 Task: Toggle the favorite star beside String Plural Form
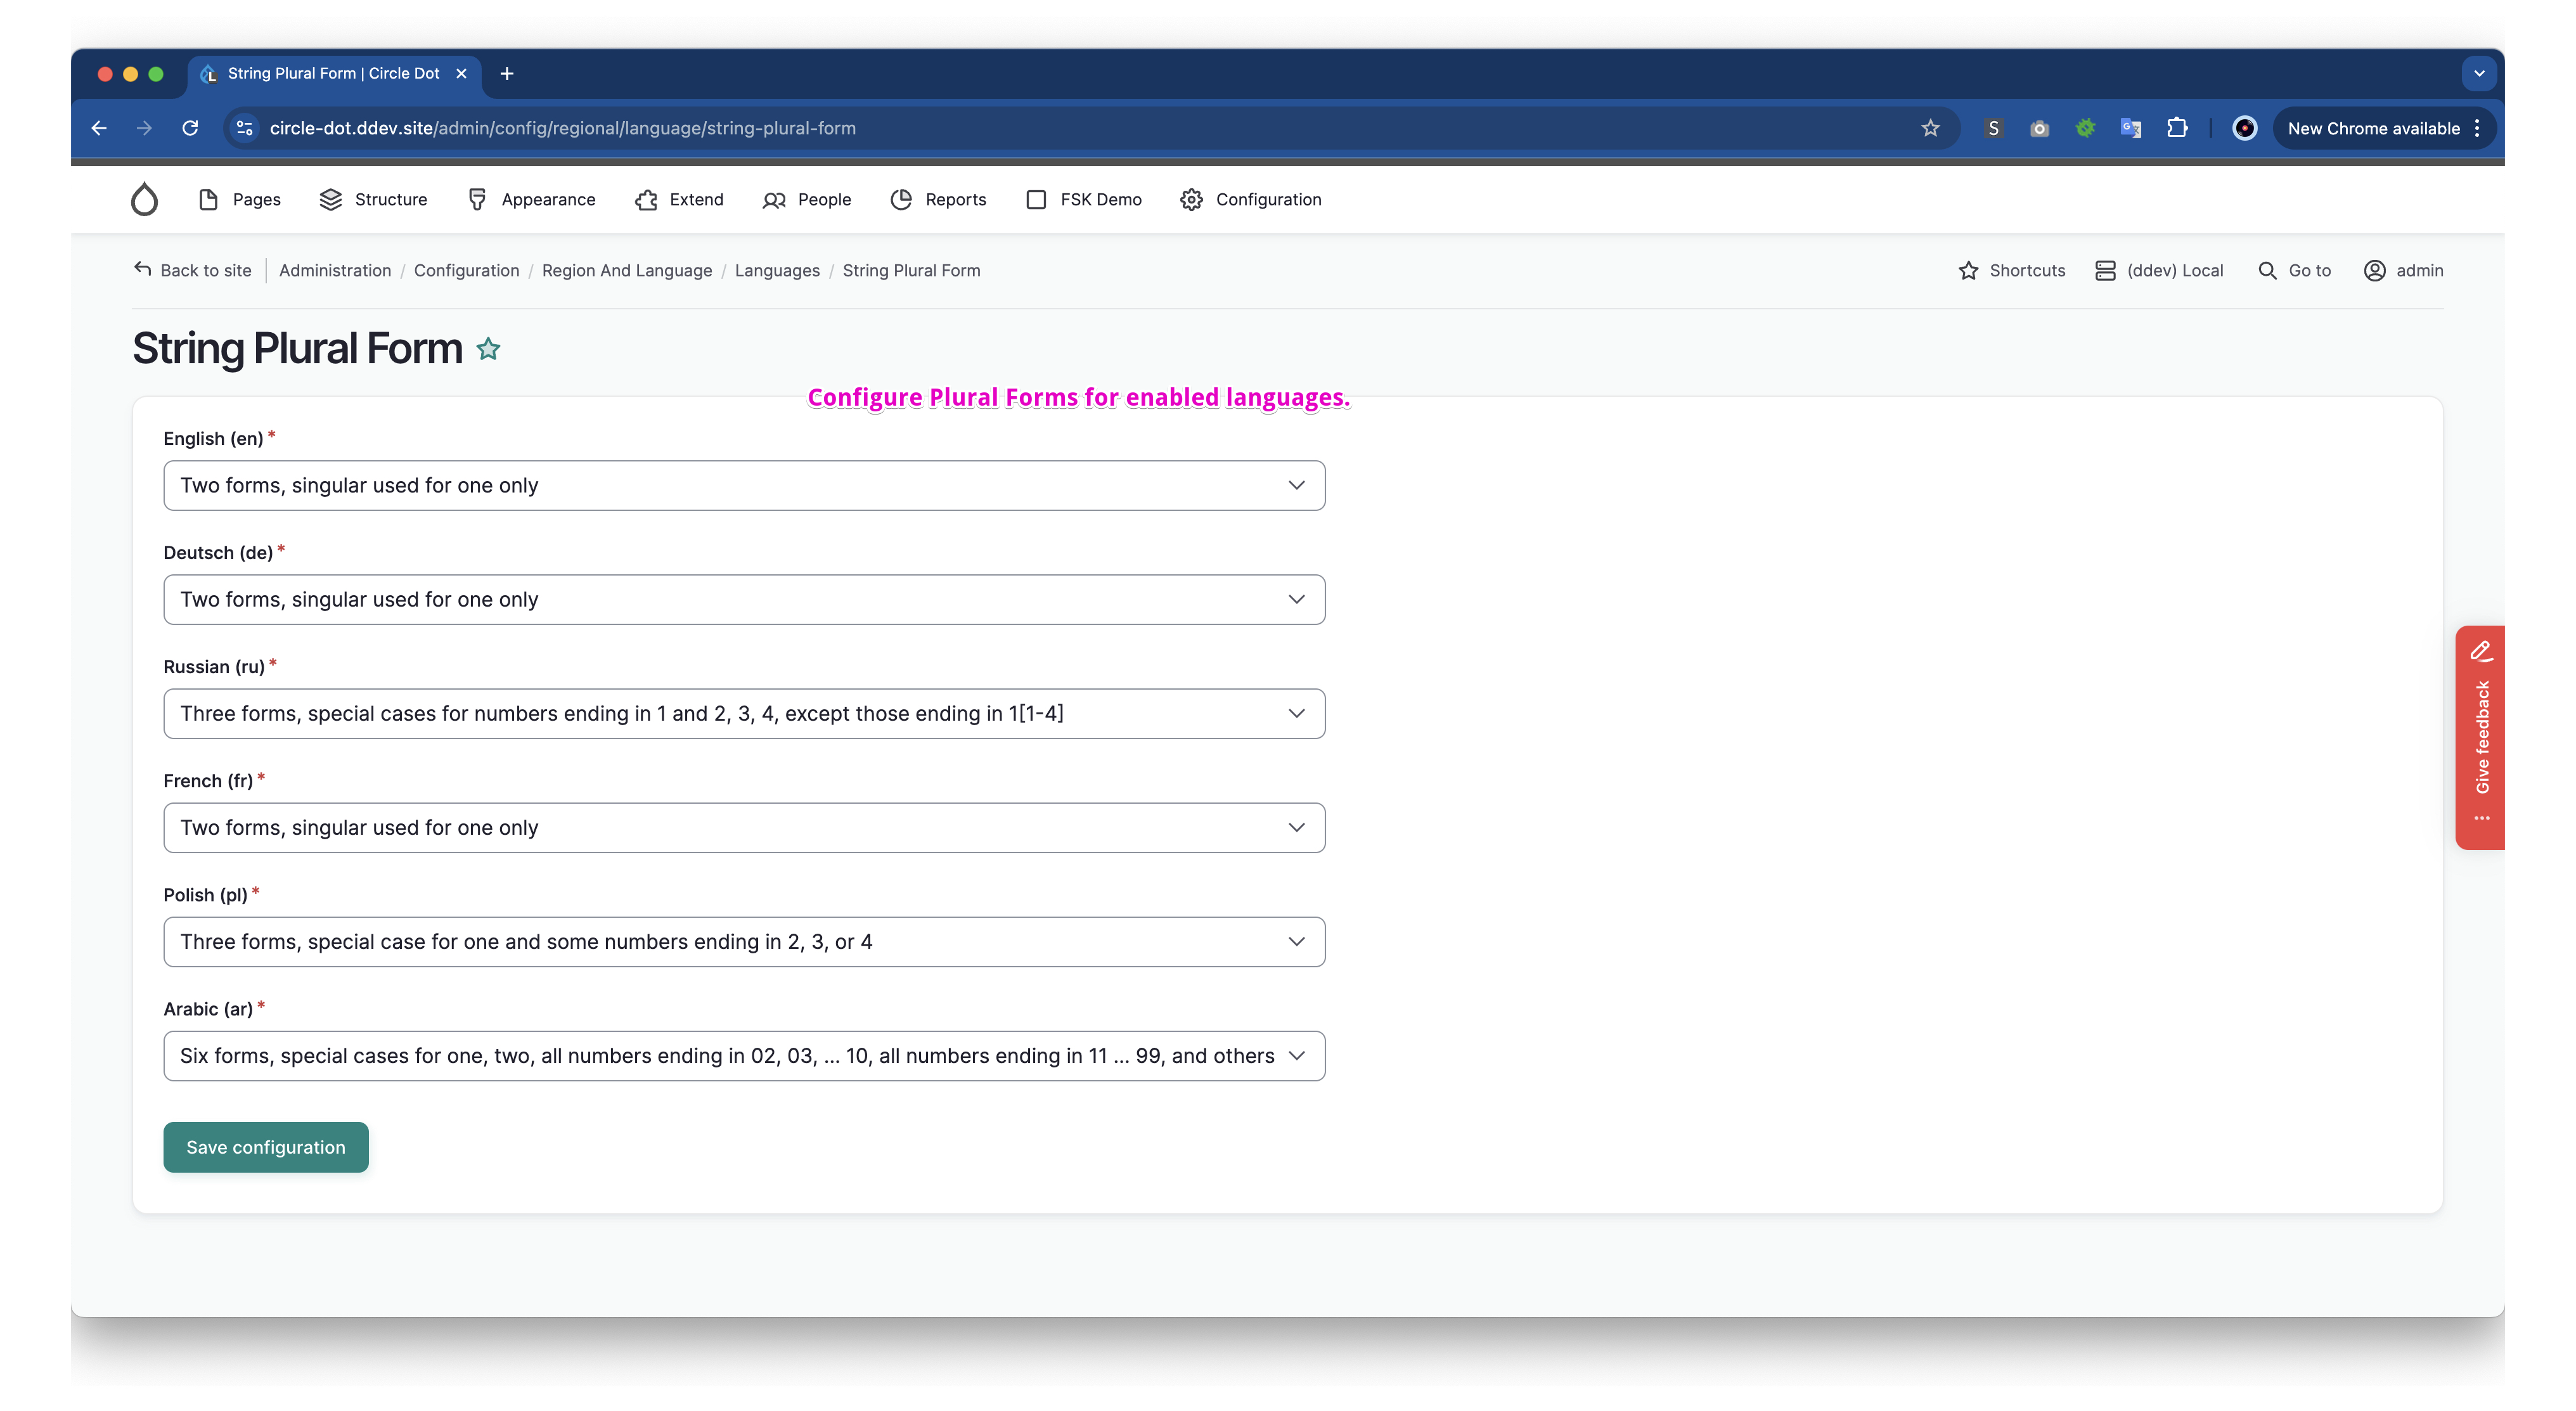tap(488, 349)
